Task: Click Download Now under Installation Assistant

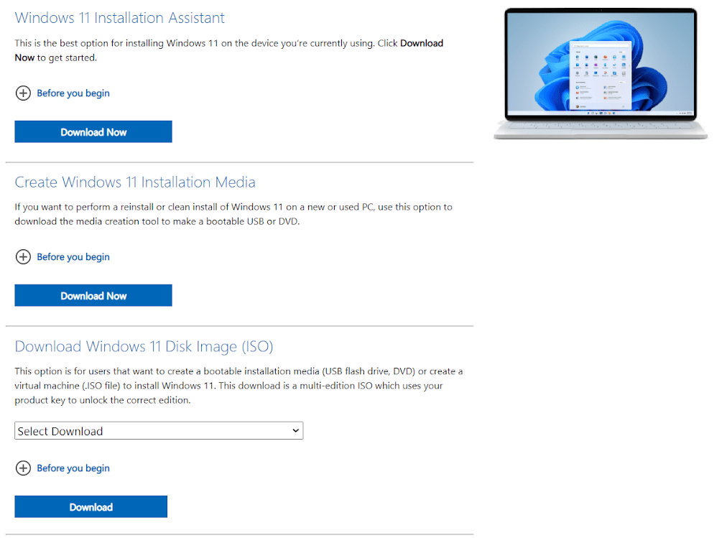Action: 93,131
